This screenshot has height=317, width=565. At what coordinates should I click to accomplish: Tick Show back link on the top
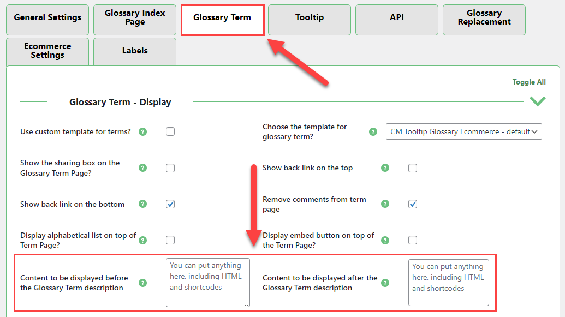tap(413, 168)
